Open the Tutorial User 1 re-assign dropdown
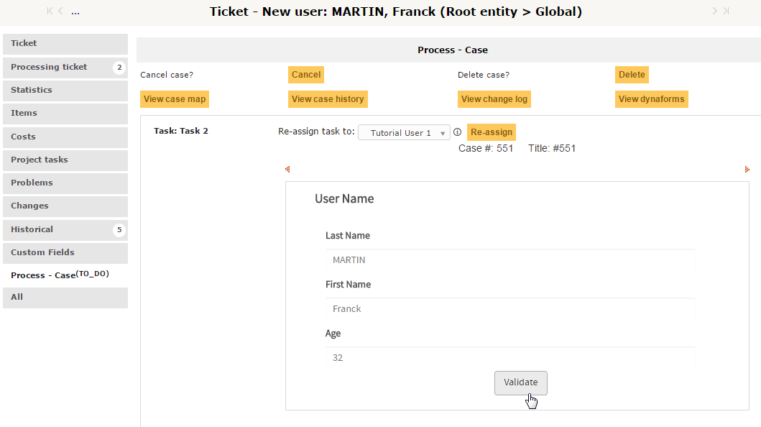761x427 pixels. point(404,133)
